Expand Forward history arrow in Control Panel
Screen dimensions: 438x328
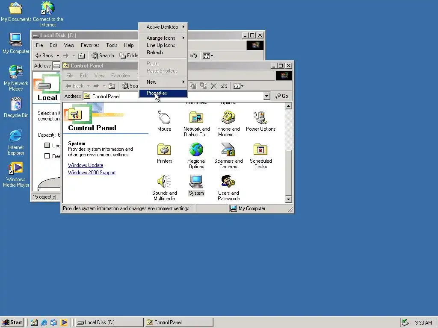[104, 86]
